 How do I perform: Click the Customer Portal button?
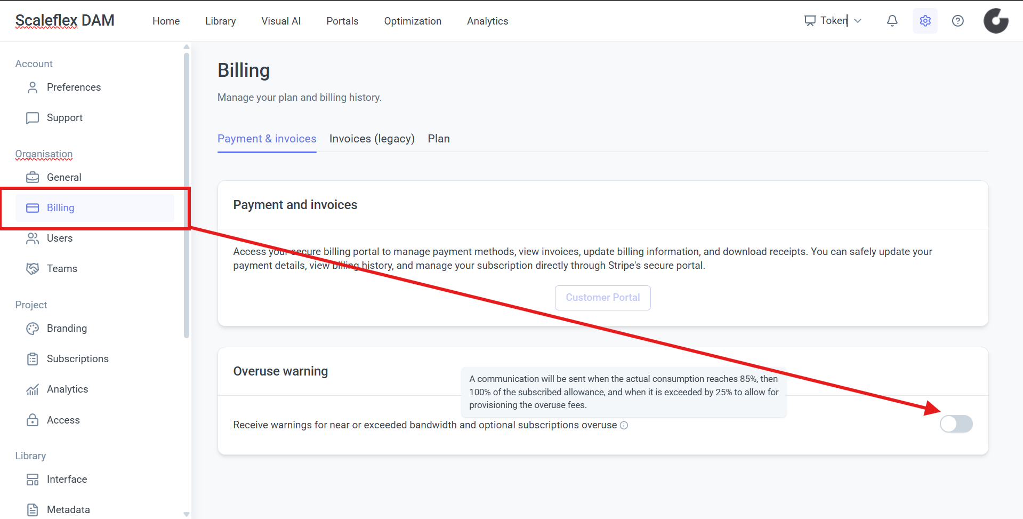coord(602,298)
